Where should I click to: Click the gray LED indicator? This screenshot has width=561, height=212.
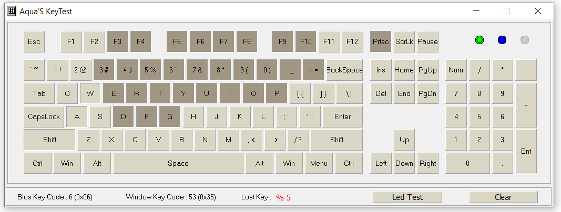pyautogui.click(x=525, y=40)
